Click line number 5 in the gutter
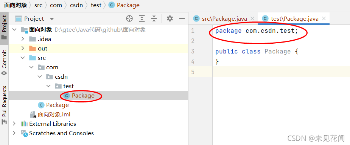Image resolution: width=350 pixels, height=145 pixels. (193, 72)
